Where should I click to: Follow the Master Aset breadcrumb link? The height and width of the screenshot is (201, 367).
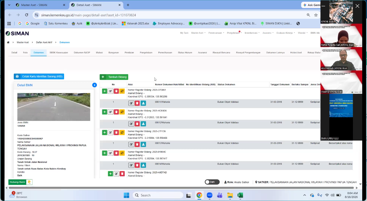click(23, 42)
